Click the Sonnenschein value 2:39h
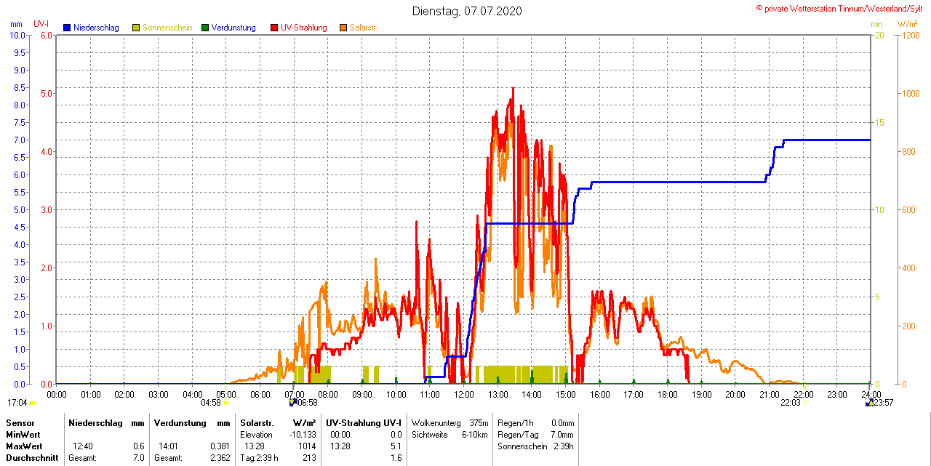The image size is (931, 466). tap(564, 446)
